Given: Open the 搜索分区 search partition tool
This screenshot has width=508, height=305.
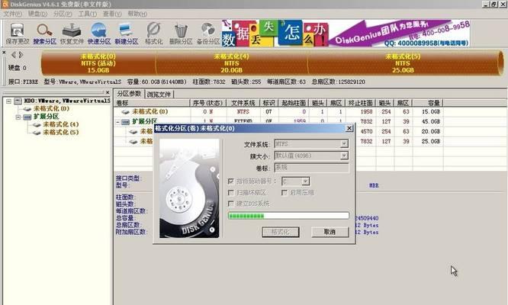Looking at the screenshot, I should coord(44,34).
